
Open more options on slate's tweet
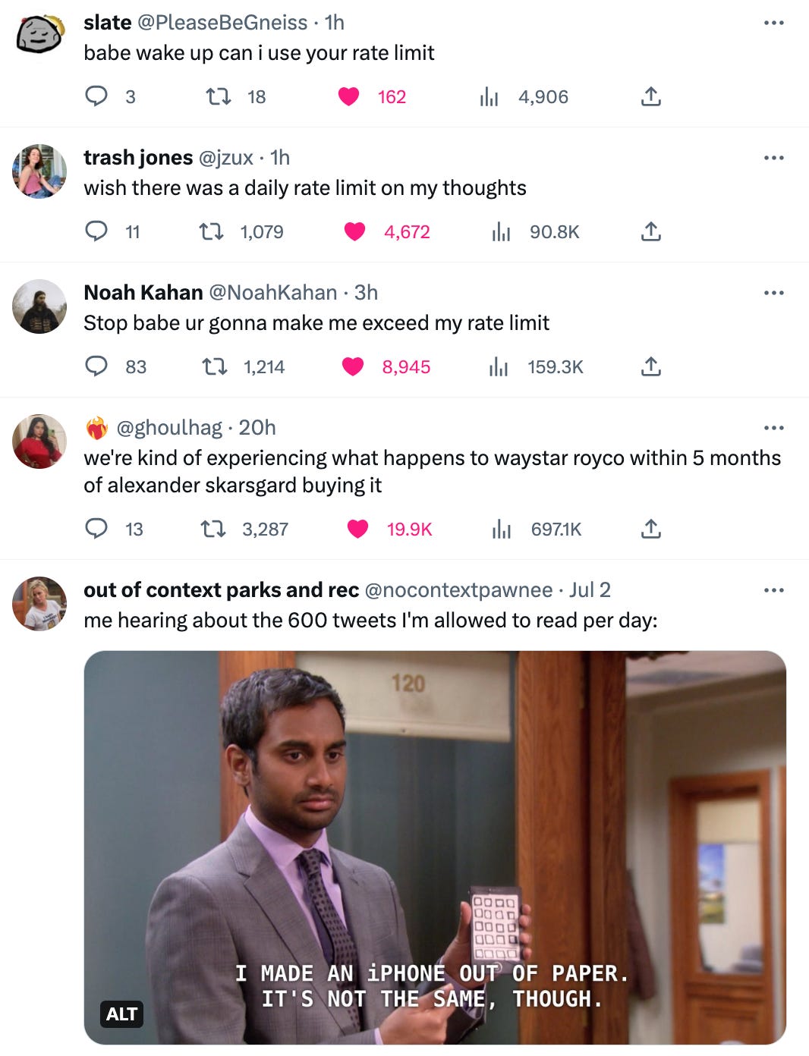pos(774,23)
